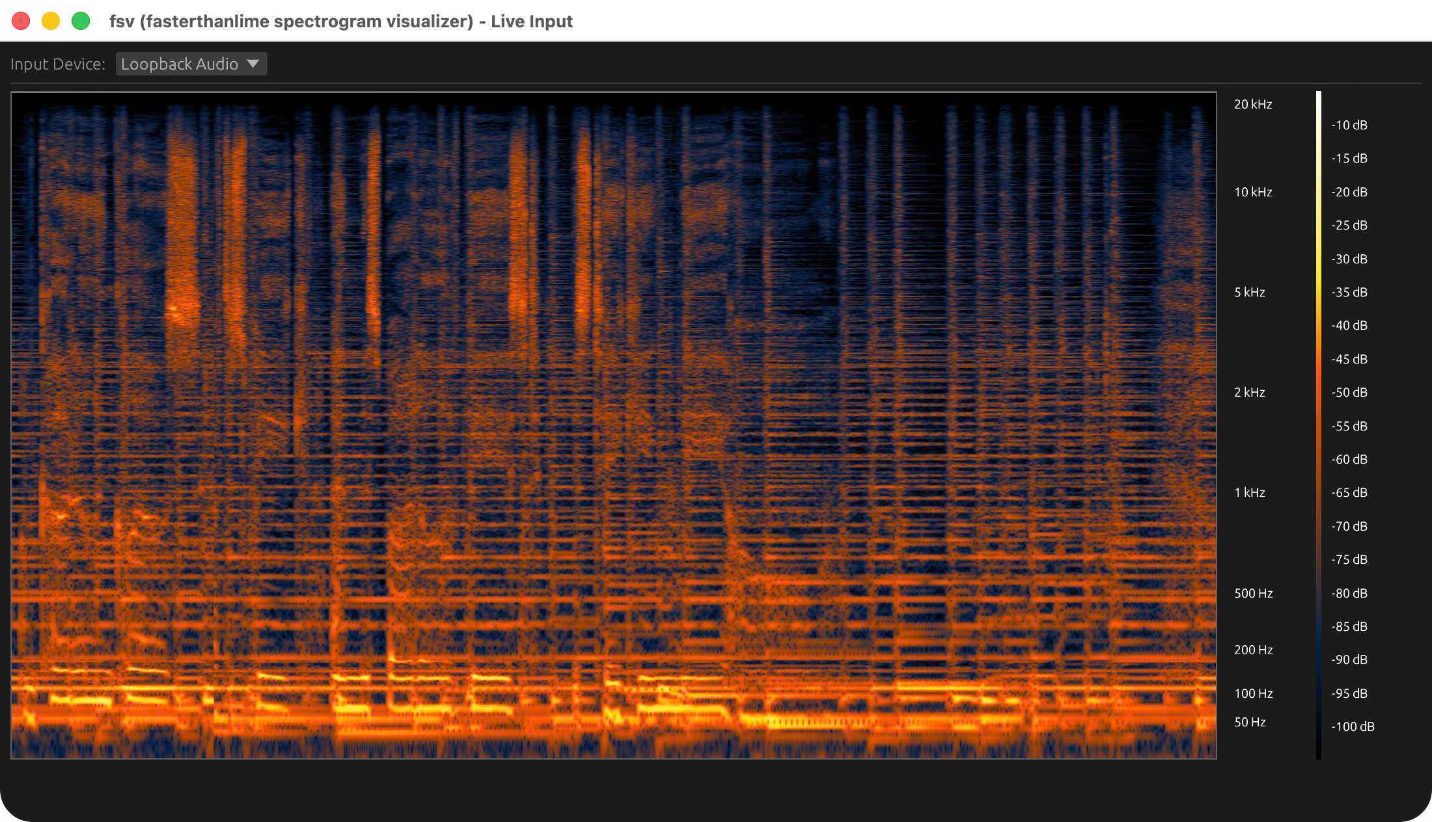Click the 50 Hz frequency axis label
This screenshot has height=822, width=1432.
tap(1250, 722)
